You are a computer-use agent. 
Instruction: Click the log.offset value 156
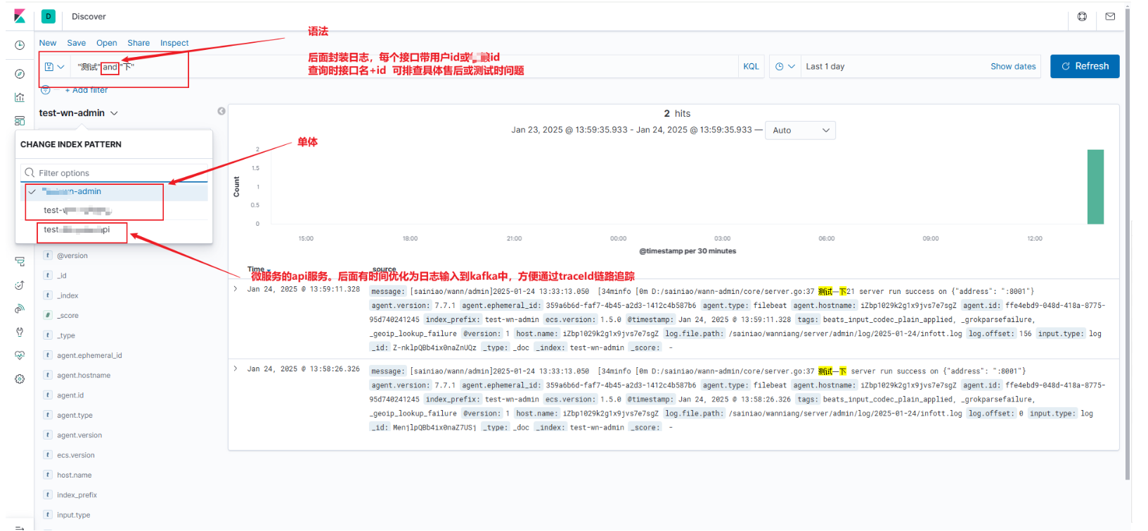point(1026,333)
